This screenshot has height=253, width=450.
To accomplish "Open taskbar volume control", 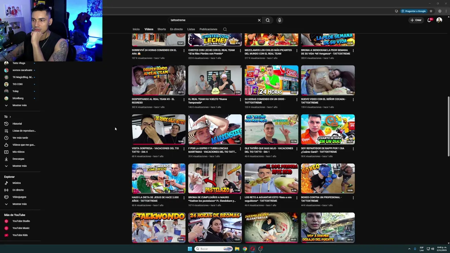I will pos(432,249).
